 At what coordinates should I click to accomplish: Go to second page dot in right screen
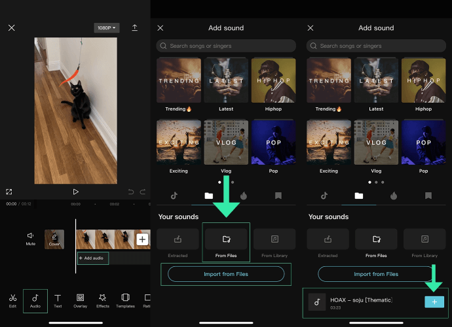click(376, 182)
